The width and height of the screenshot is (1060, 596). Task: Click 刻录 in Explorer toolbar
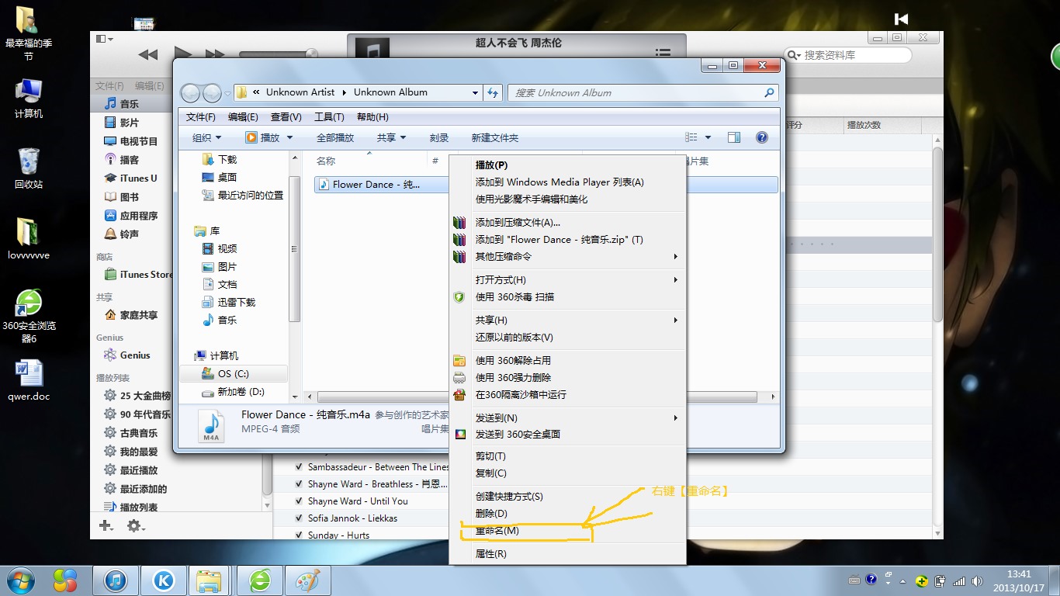pyautogui.click(x=439, y=137)
